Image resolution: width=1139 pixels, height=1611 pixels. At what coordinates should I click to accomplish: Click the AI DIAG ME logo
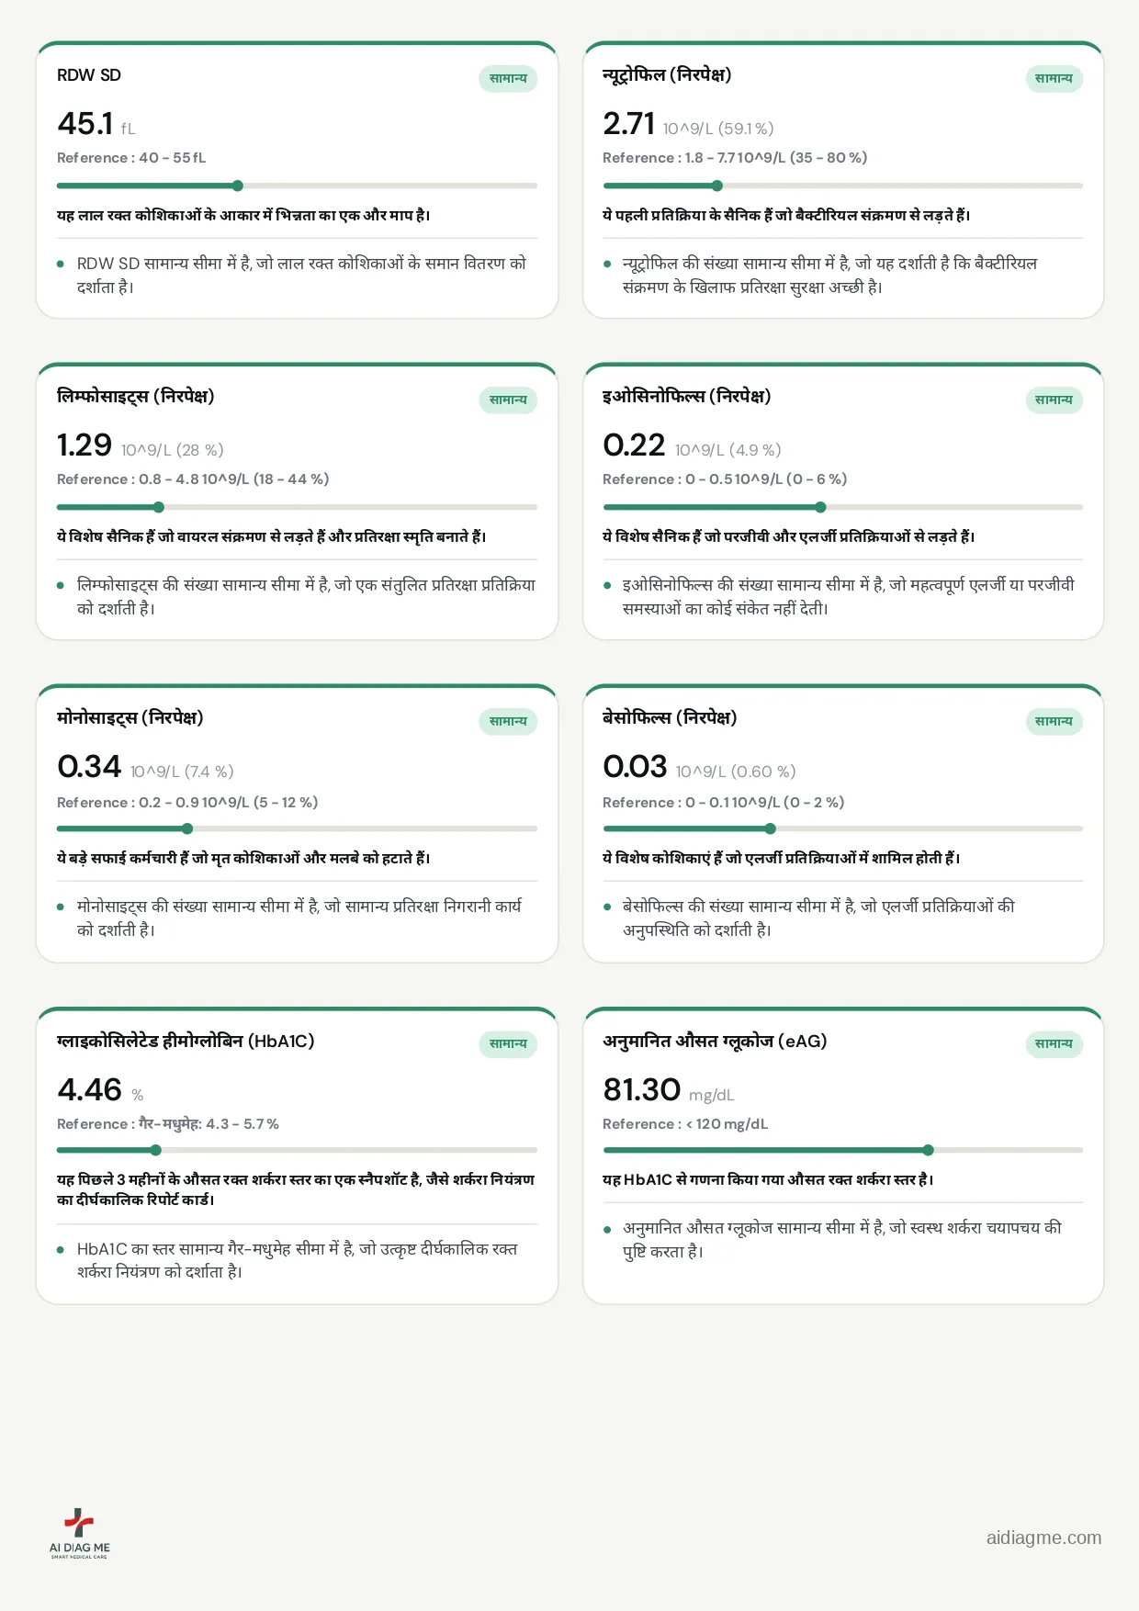pyautogui.click(x=80, y=1533)
